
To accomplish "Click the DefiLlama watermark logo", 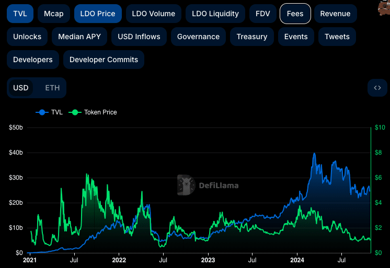I will pos(208,185).
